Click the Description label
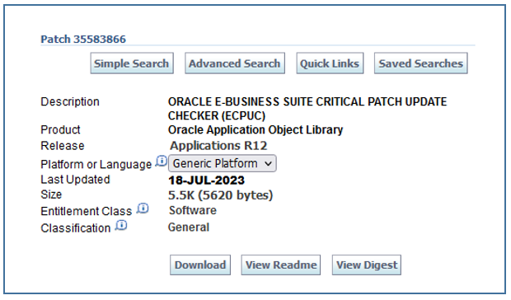The width and height of the screenshot is (511, 300). click(x=70, y=102)
